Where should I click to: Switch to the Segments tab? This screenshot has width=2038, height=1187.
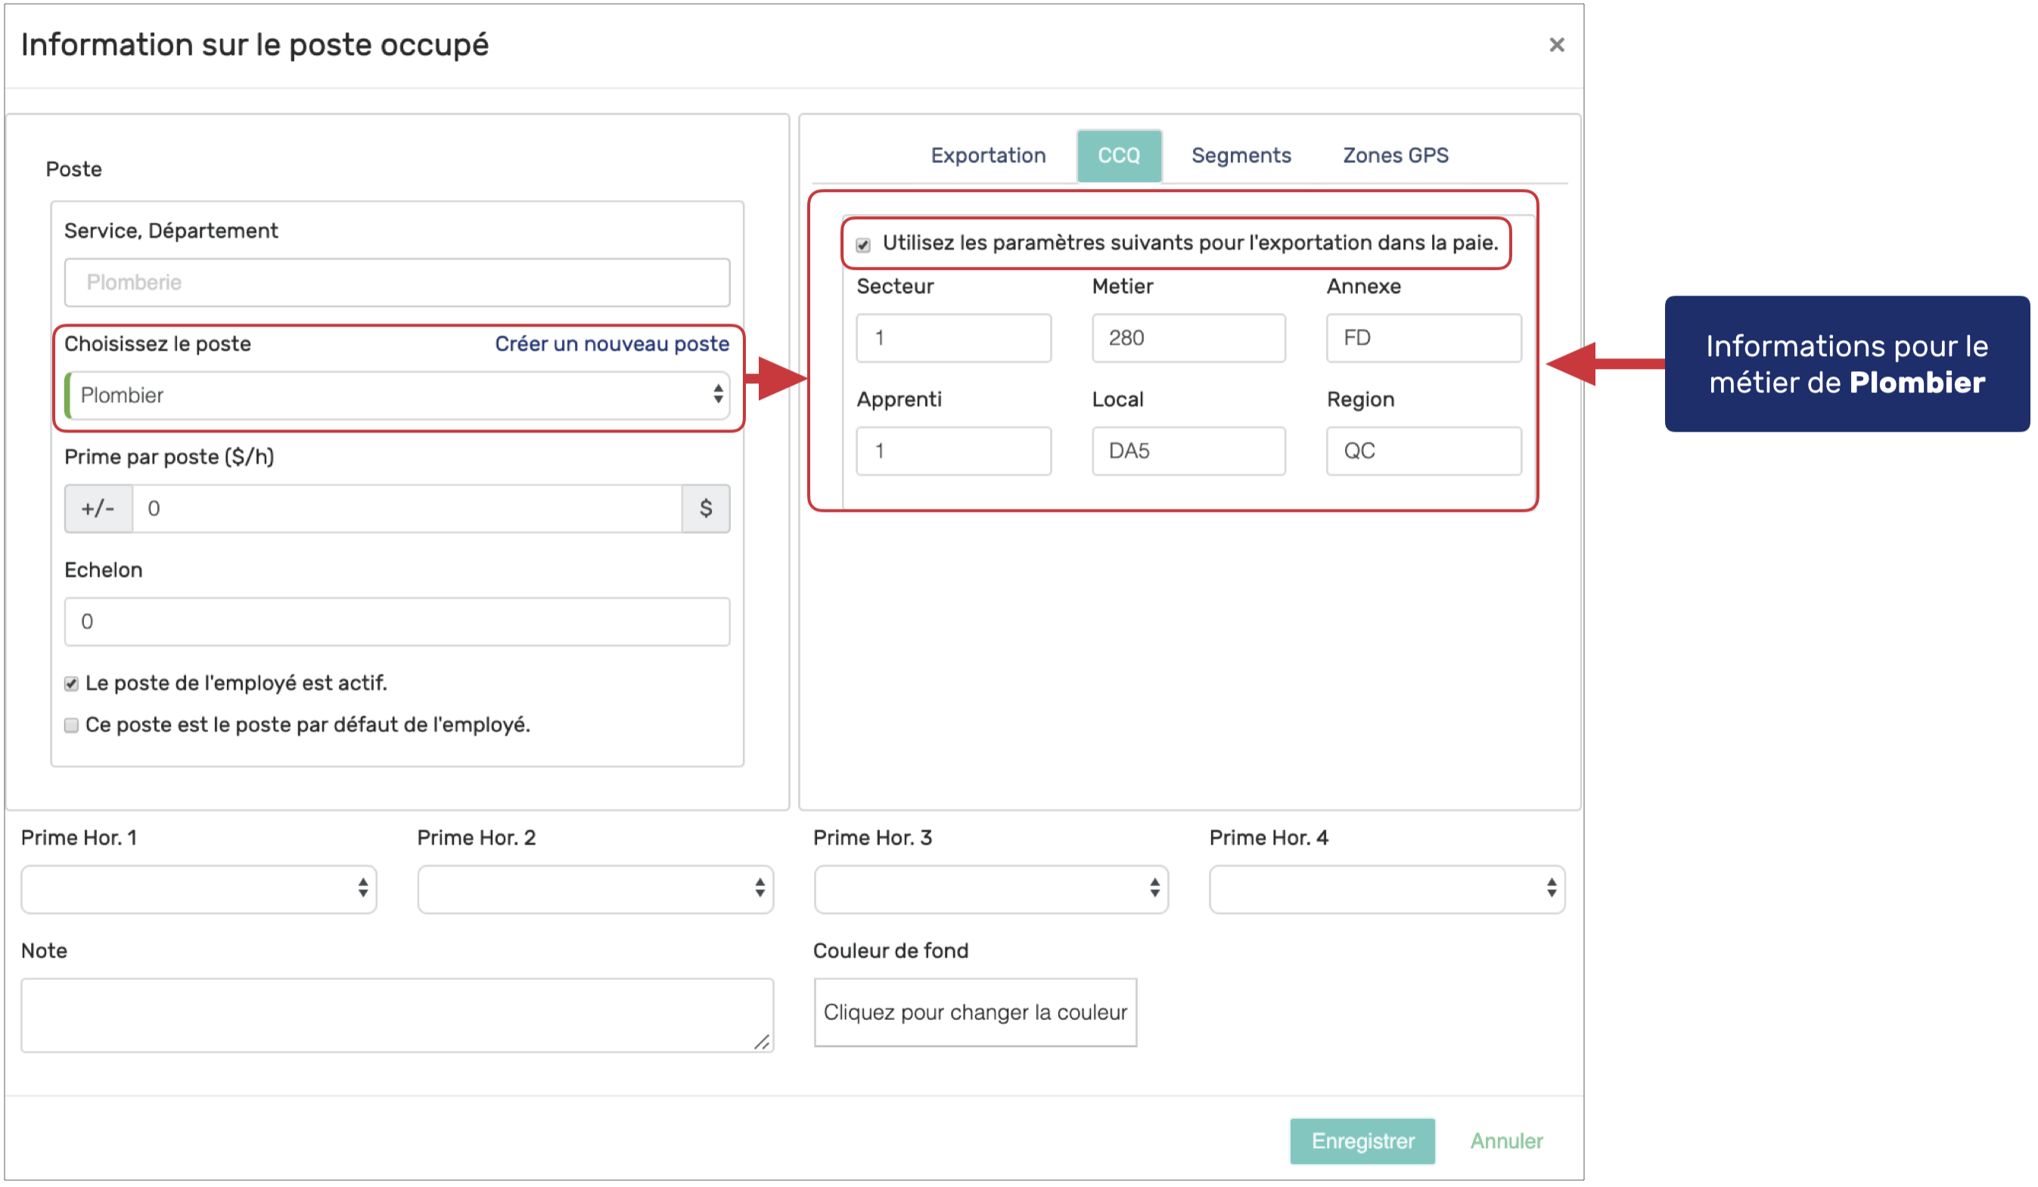[1241, 155]
